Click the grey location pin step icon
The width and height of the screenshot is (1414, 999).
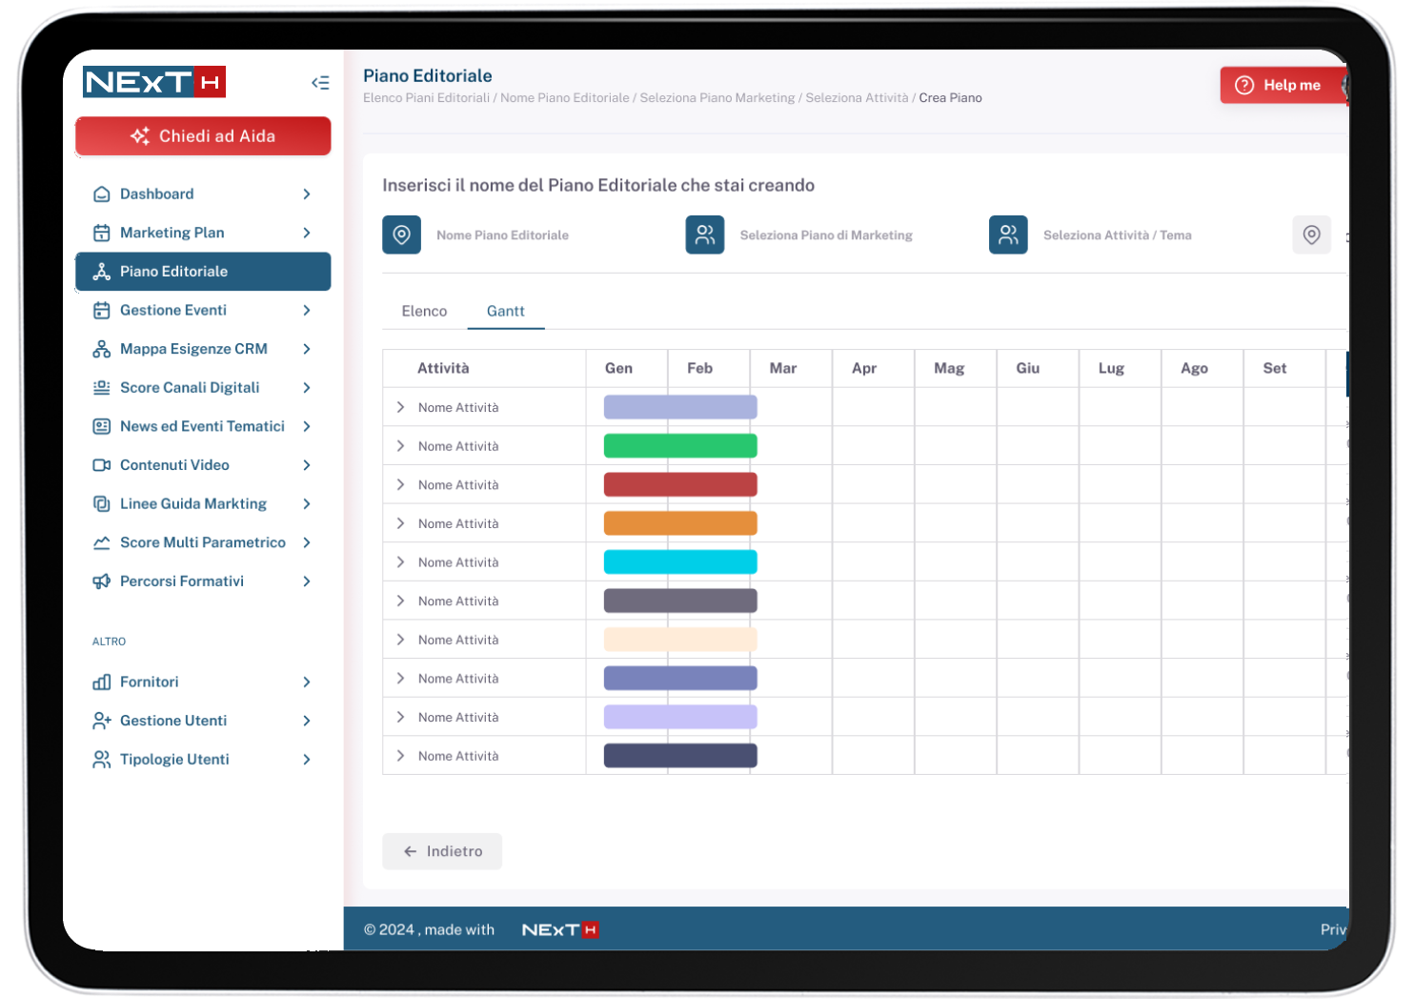1311,234
